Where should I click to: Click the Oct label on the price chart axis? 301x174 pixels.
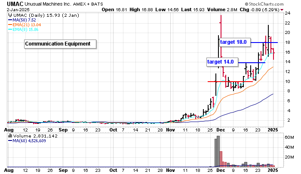point(113,130)
